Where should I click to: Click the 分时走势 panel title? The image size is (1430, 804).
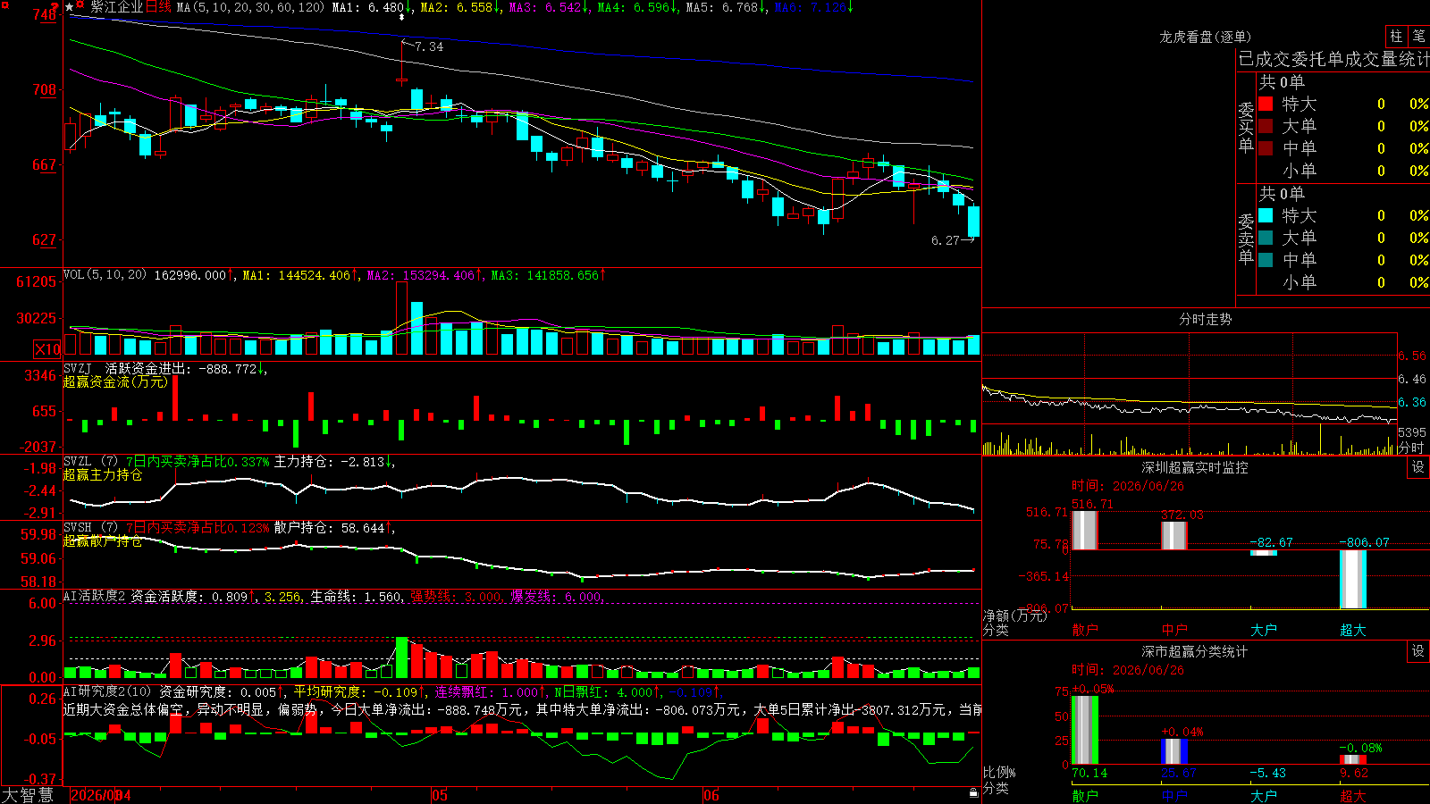click(x=1205, y=319)
